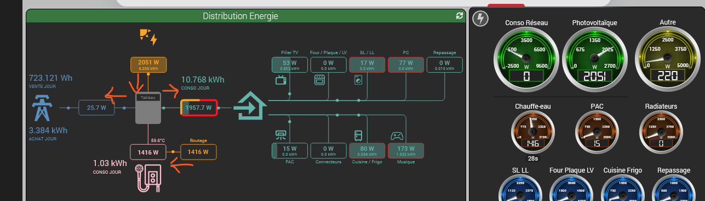The height and width of the screenshot is (201, 705).
Task: Open the 2051 W solar production box
Action: [x=148, y=64]
